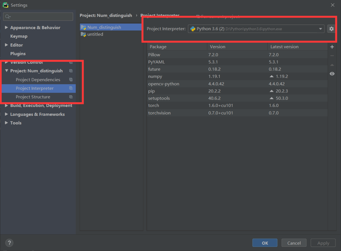Click opencv-python version 4.4.0.42 cell

[216, 84]
